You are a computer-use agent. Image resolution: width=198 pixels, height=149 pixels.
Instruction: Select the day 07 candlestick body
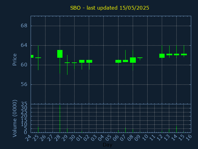125,61
